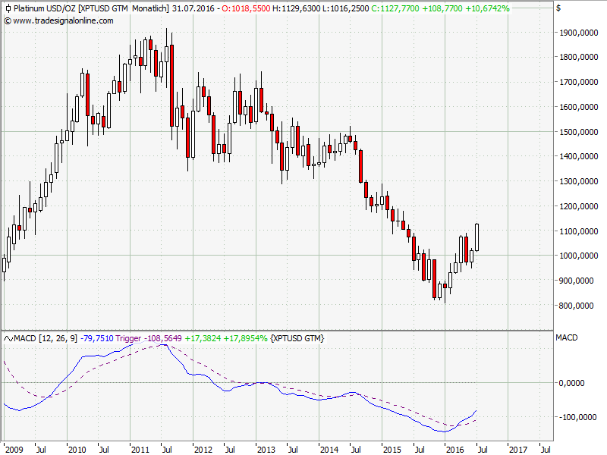Image resolution: width=607 pixels, height=455 pixels.
Task: Click the copyright symbol before tradesignalonline
Action: pos(8,20)
